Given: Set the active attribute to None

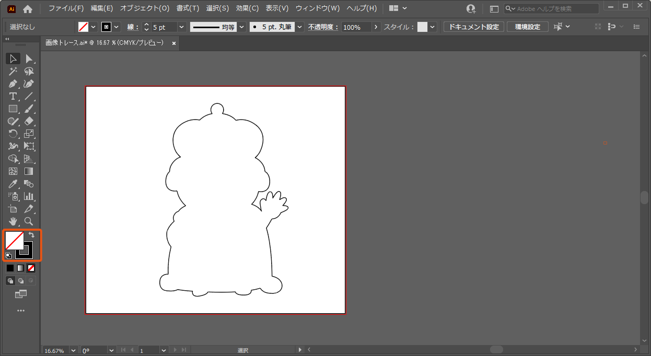Looking at the screenshot, I should [x=31, y=268].
